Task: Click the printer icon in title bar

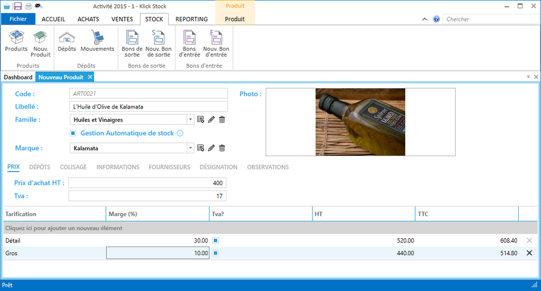Action: (x=28, y=6)
